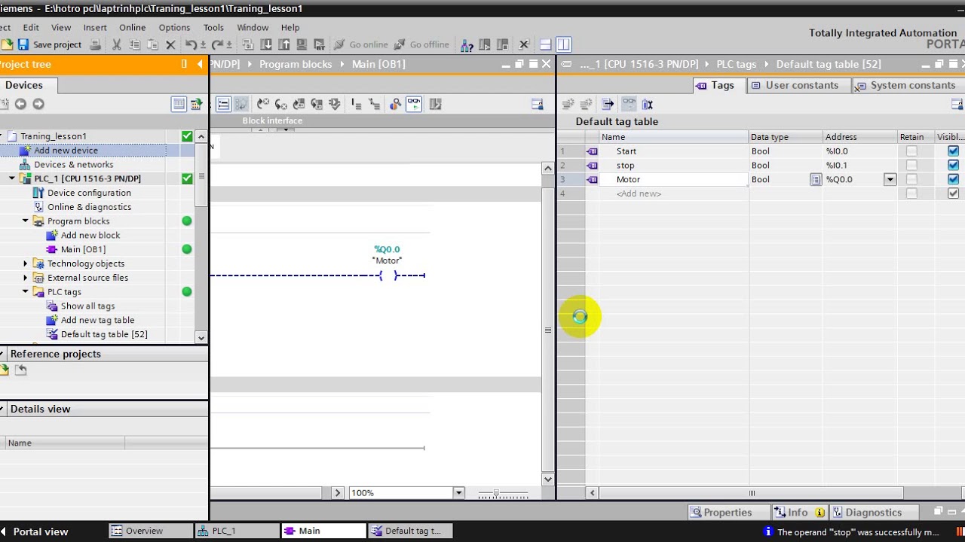The width and height of the screenshot is (965, 542).
Task: Select Device configuration in project tree
Action: (x=89, y=193)
